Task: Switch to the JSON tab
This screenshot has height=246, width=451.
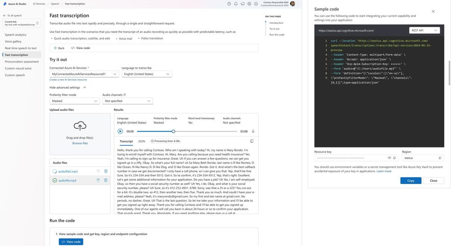Action: tap(142, 141)
